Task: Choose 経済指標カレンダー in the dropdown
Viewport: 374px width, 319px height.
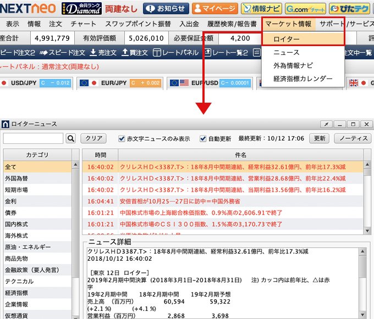Action: [303, 79]
